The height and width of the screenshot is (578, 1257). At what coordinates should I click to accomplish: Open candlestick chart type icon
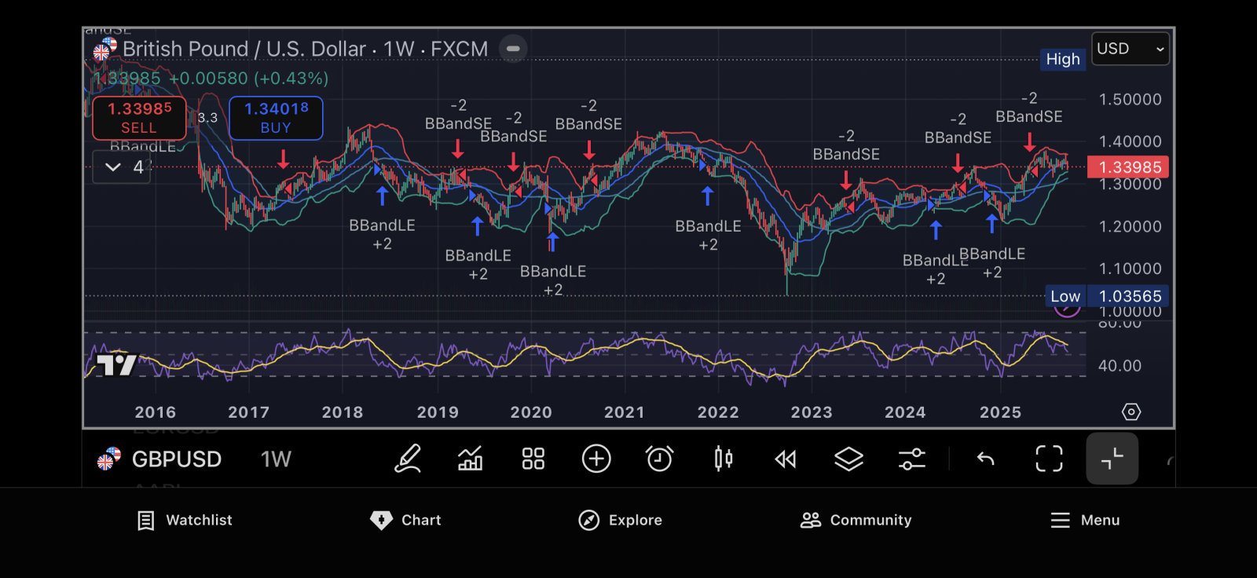[x=723, y=459]
